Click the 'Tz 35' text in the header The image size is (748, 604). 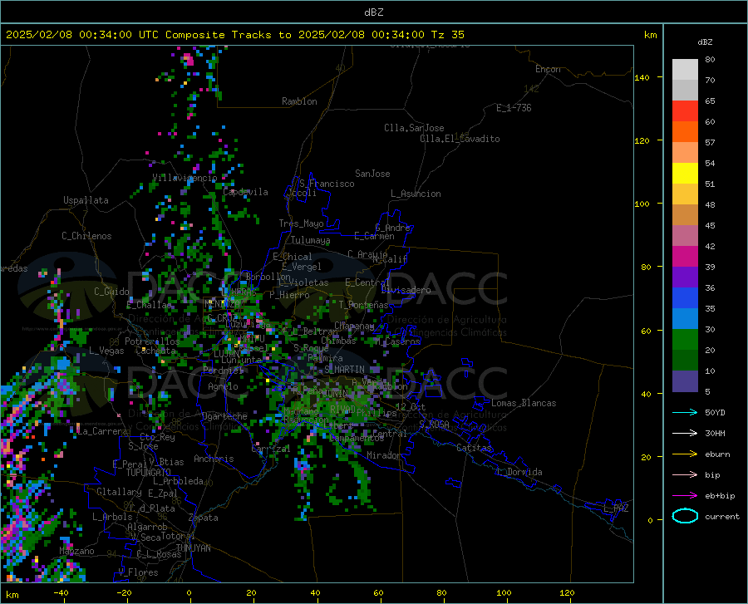pyautogui.click(x=447, y=35)
